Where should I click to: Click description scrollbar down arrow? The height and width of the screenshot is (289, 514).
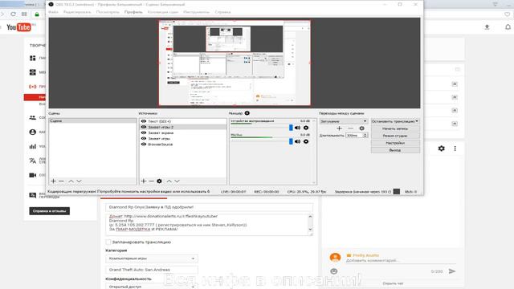tap(310, 230)
